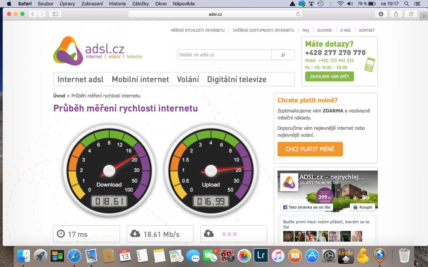Click ZAVOLÁME VÁM ZPĚT button
Viewport: 428px width, 267px height.
pyautogui.click(x=329, y=77)
